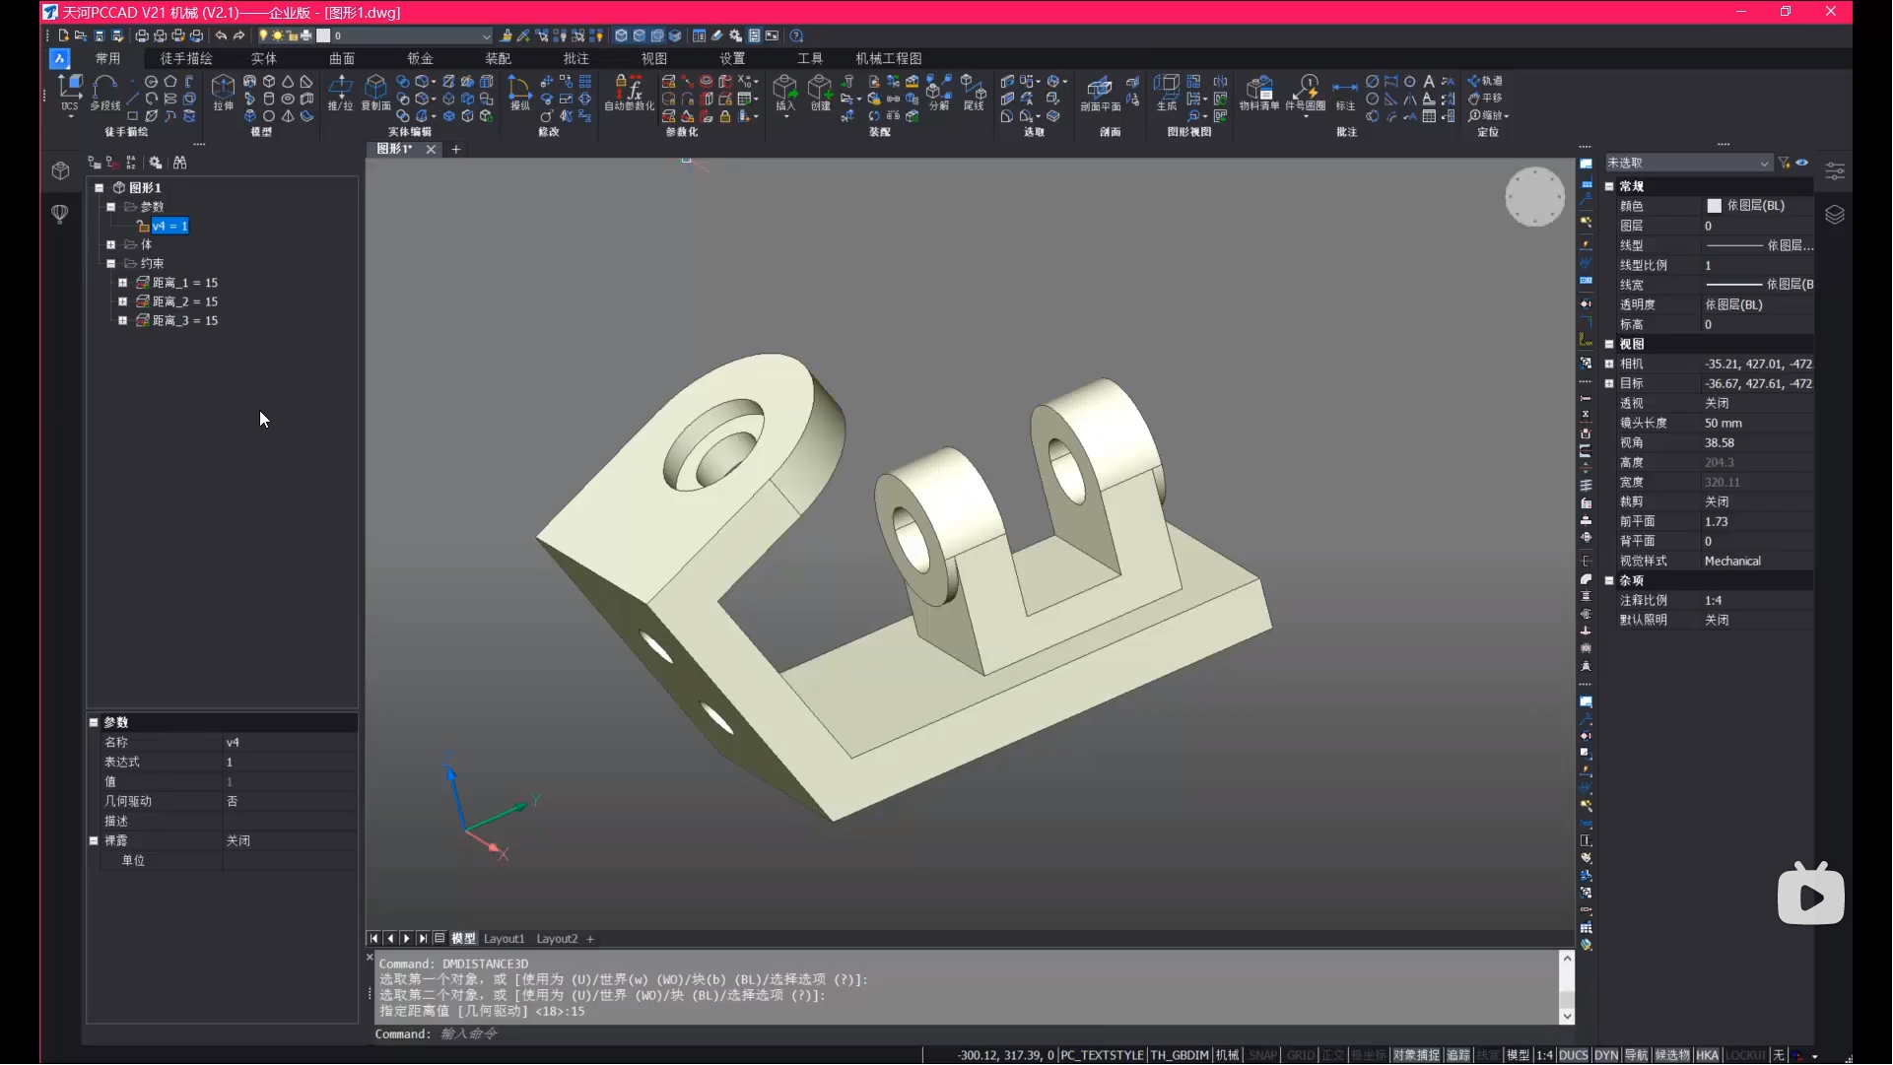
Task: Switch to the 钣金 ribbon tab
Action: click(420, 58)
